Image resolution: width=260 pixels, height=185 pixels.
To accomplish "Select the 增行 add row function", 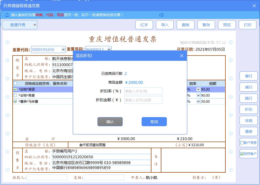I will (248, 76).
